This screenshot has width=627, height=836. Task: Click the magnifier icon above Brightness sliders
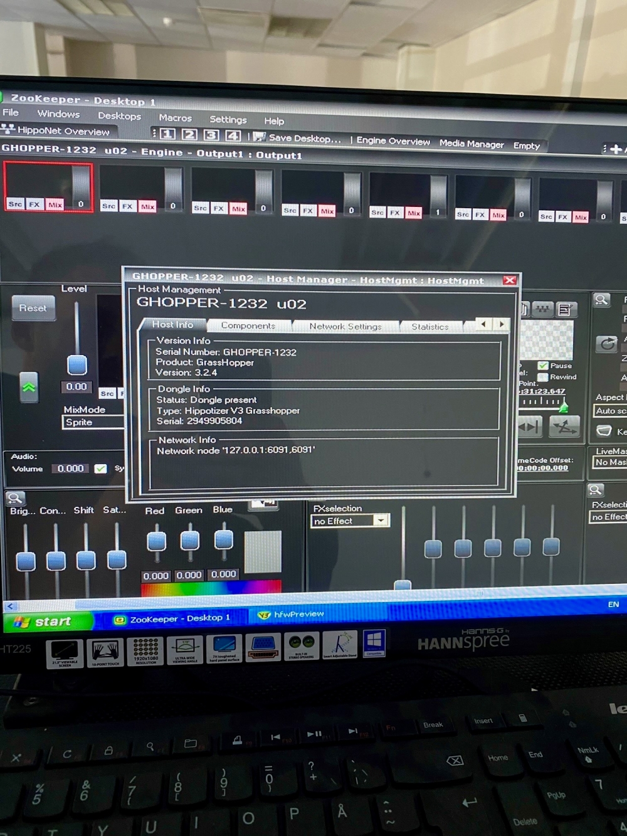pos(15,498)
